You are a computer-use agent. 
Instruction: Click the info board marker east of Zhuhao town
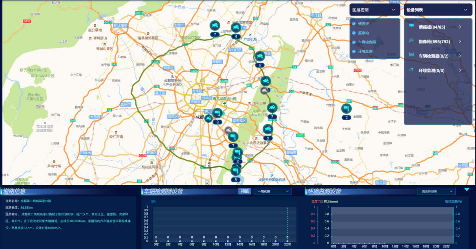(x=346, y=109)
